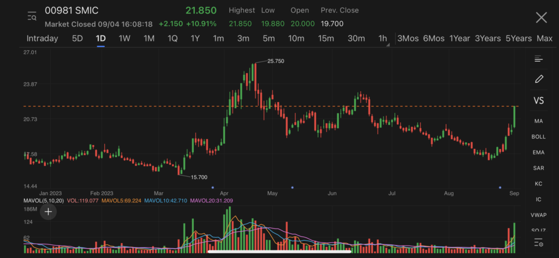The width and height of the screenshot is (559, 258).
Task: Click the Market Closed timestamp text
Action: click(99, 24)
